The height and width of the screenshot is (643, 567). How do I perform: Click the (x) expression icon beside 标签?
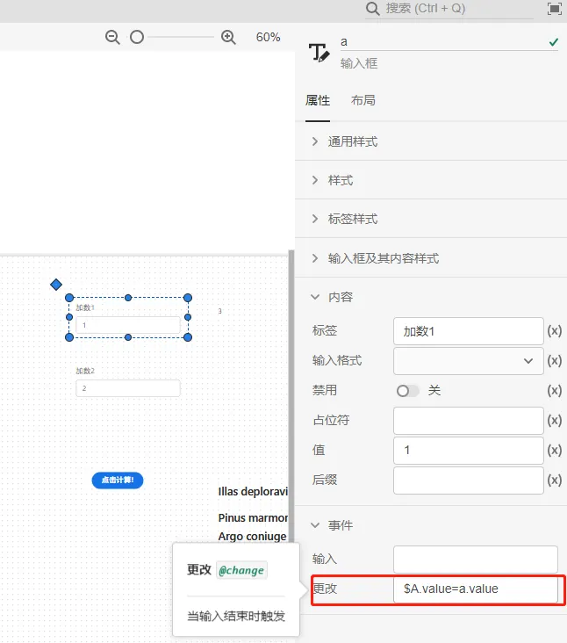pyautogui.click(x=554, y=331)
